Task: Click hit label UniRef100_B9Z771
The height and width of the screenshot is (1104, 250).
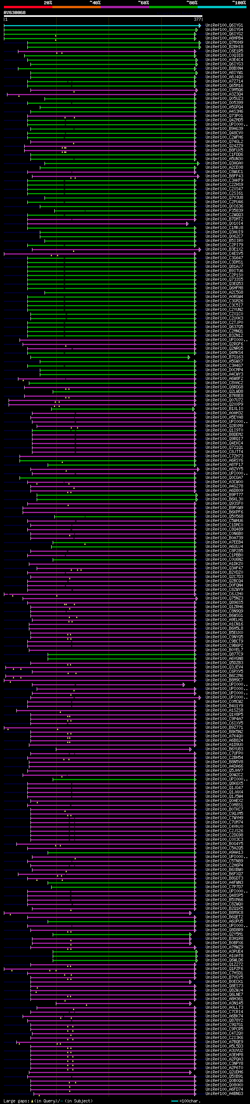Action: (x=224, y=728)
